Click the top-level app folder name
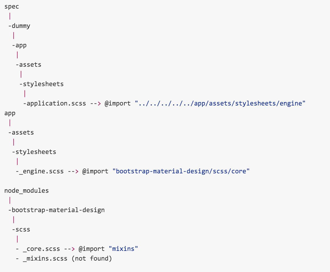Screen dimensions: 330x272 coord(10,113)
